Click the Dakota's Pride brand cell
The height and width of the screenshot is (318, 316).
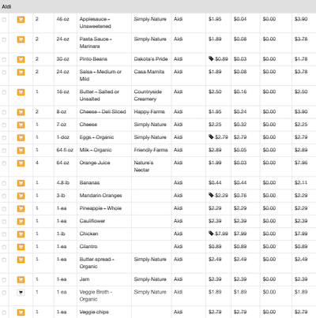pos(151,59)
